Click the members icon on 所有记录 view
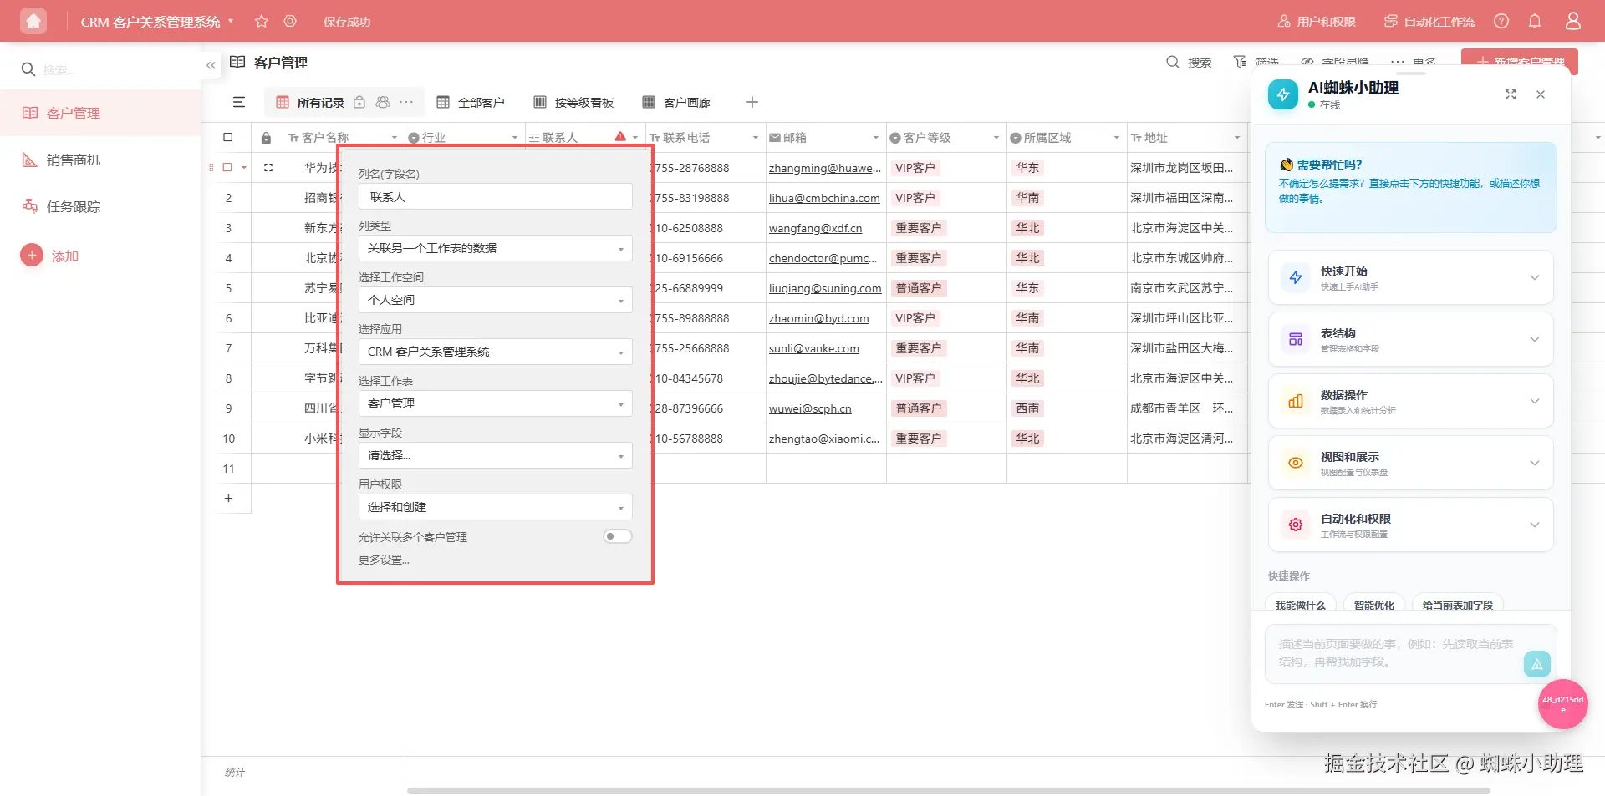This screenshot has width=1605, height=796. tap(383, 102)
